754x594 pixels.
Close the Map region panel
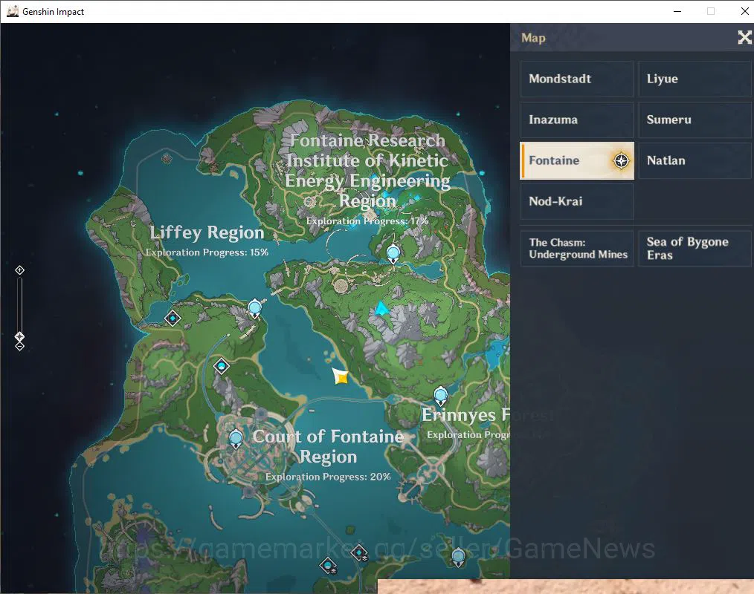[x=744, y=37]
